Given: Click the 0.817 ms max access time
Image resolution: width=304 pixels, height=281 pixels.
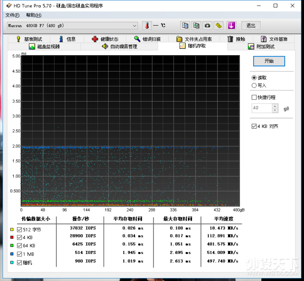Looking at the screenshot, I should (180, 236).
